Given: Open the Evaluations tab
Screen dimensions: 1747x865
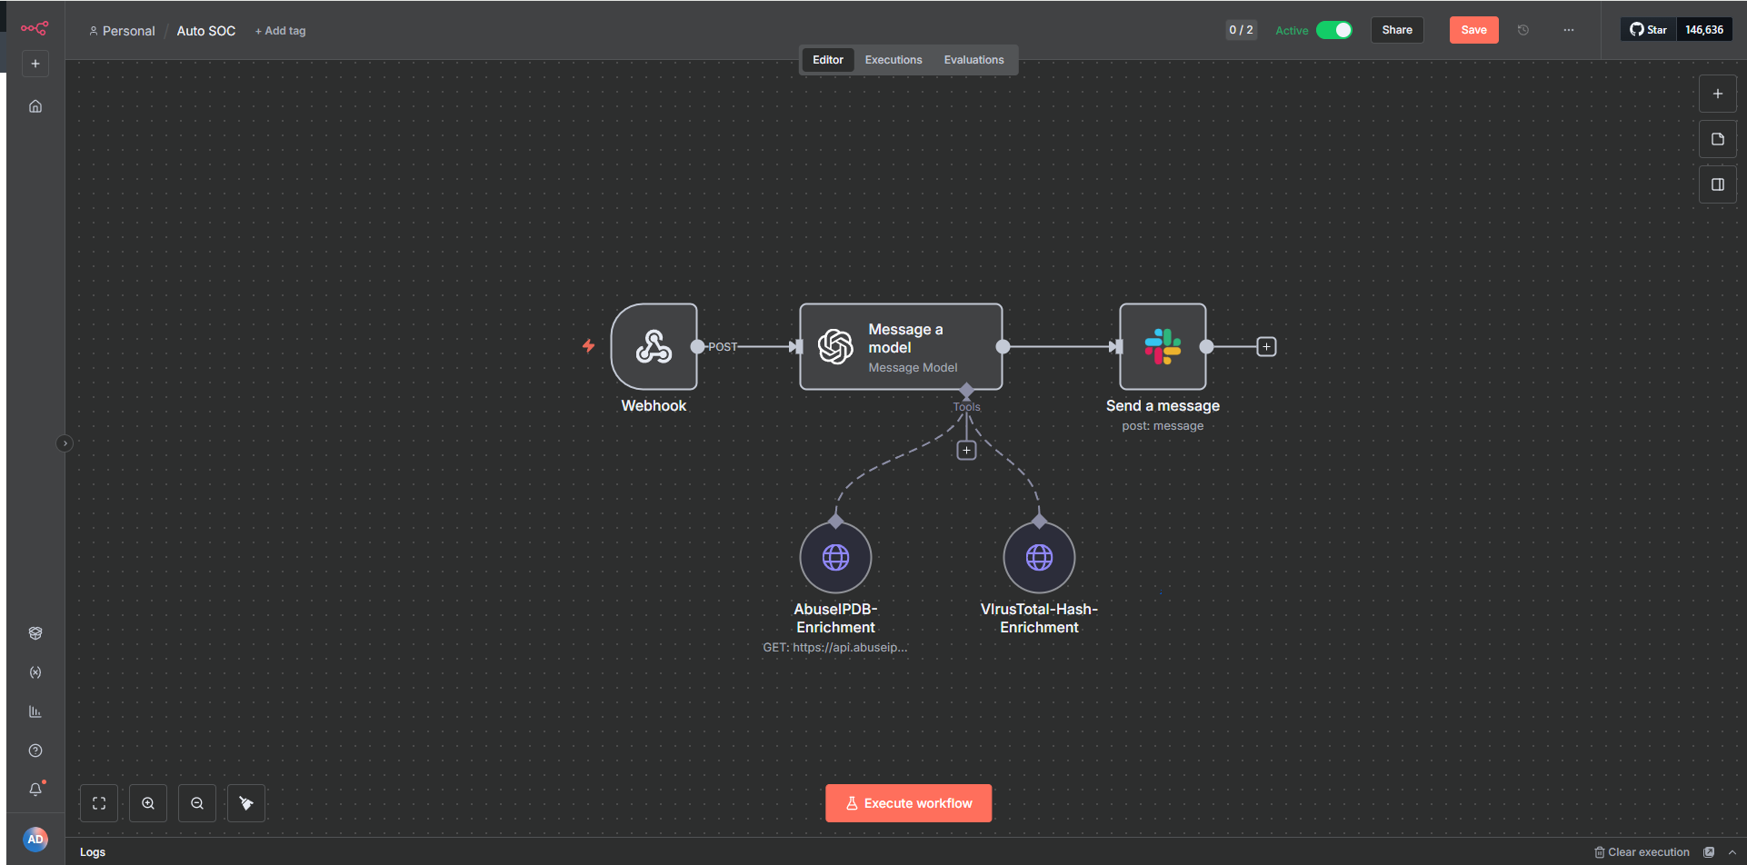Looking at the screenshot, I should pyautogui.click(x=973, y=59).
